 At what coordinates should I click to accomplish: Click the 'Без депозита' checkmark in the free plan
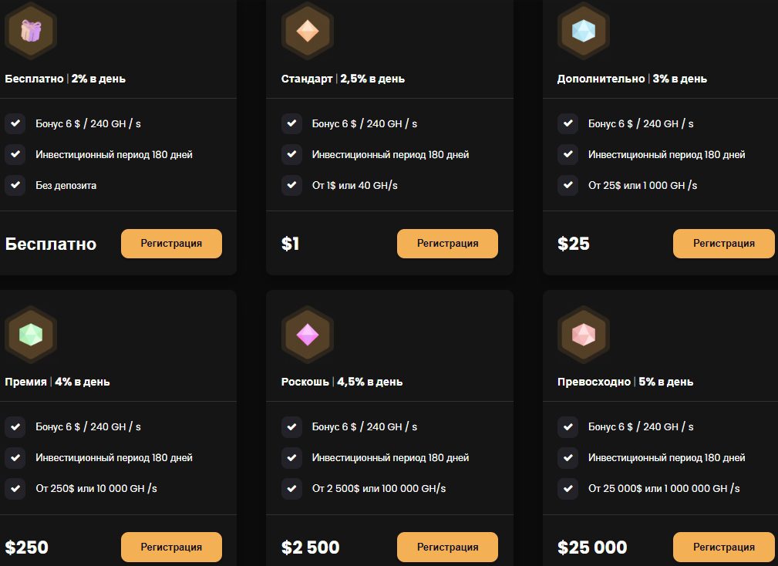tap(15, 185)
